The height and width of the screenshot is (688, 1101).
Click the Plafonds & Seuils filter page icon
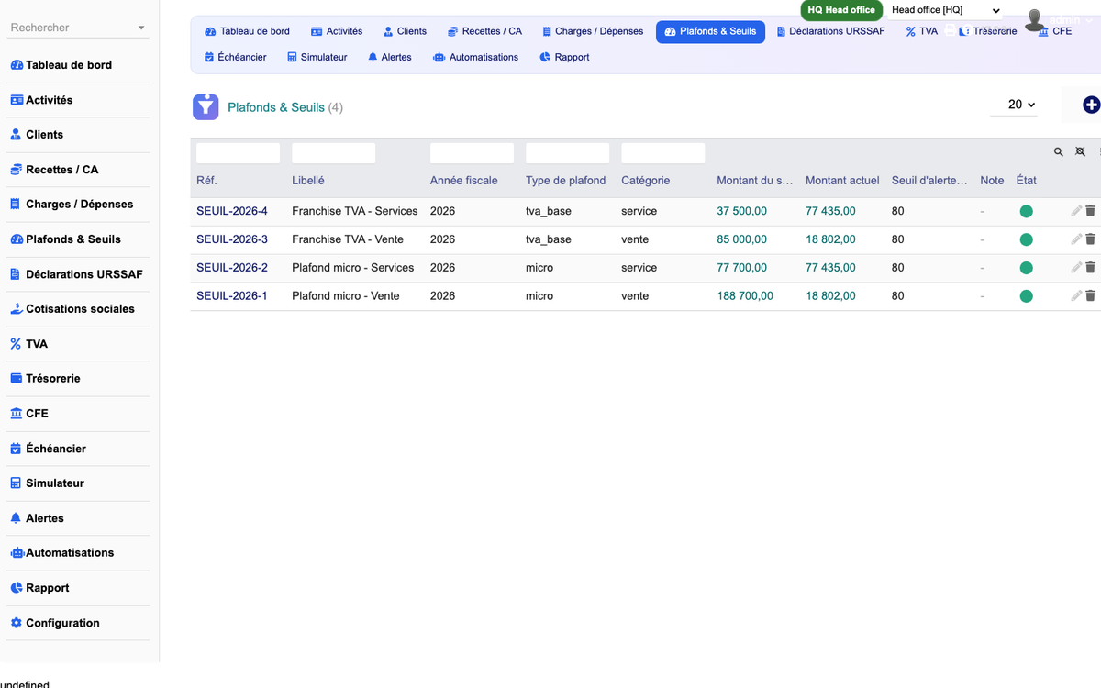pyautogui.click(x=206, y=107)
